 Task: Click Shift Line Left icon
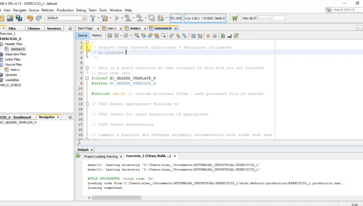pyautogui.click(x=193, y=36)
